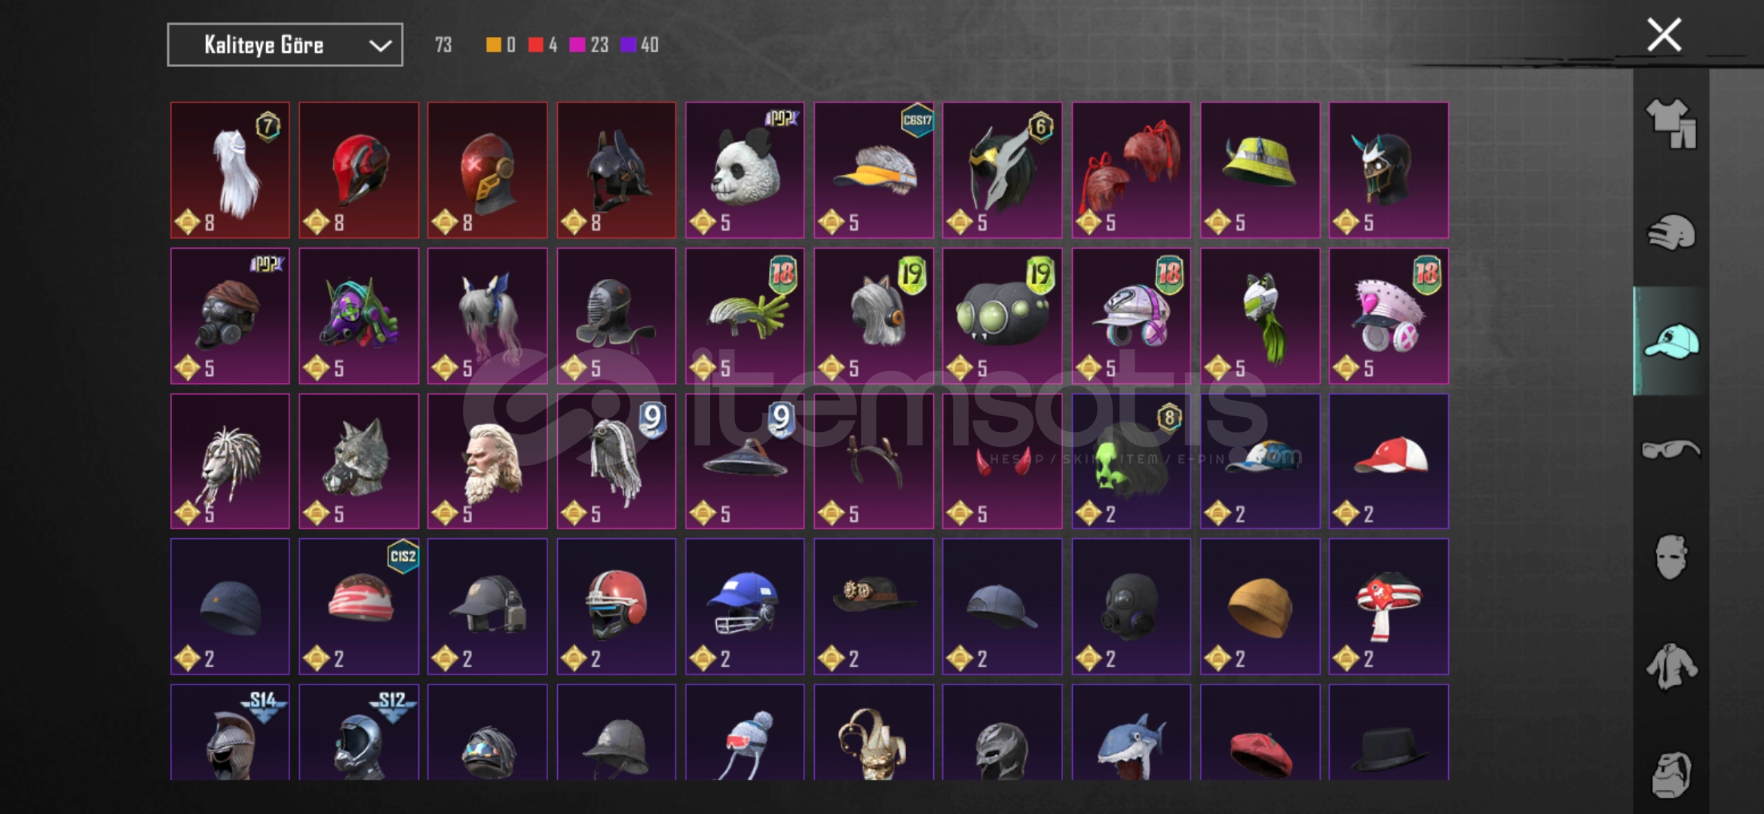1764x814 pixels.
Task: Open the face mask category icon
Action: [1671, 558]
